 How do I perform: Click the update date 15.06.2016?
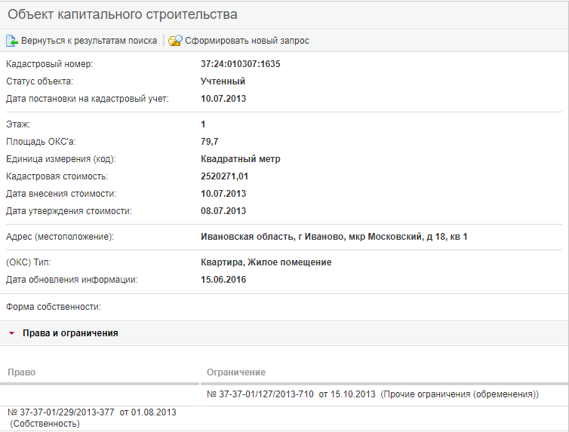click(x=223, y=280)
